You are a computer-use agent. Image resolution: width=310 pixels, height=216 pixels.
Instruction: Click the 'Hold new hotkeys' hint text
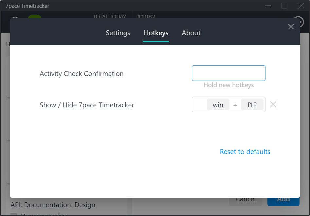click(x=228, y=85)
